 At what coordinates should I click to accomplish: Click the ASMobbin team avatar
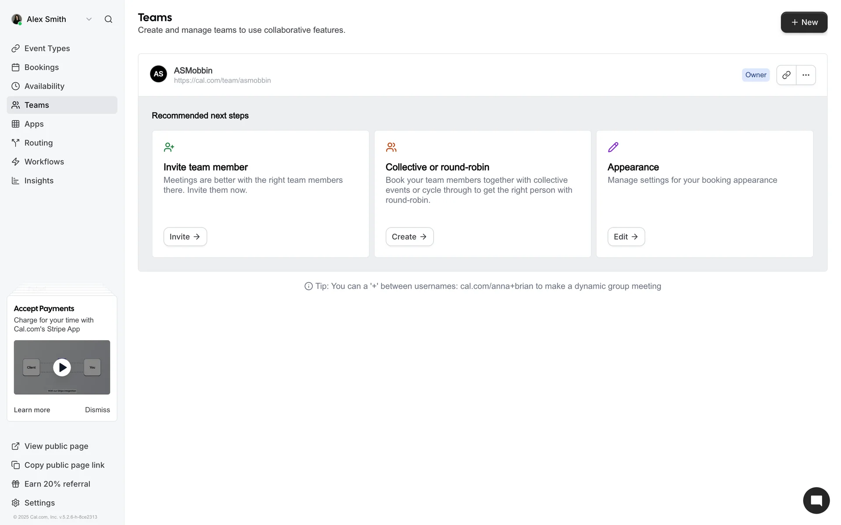[159, 74]
